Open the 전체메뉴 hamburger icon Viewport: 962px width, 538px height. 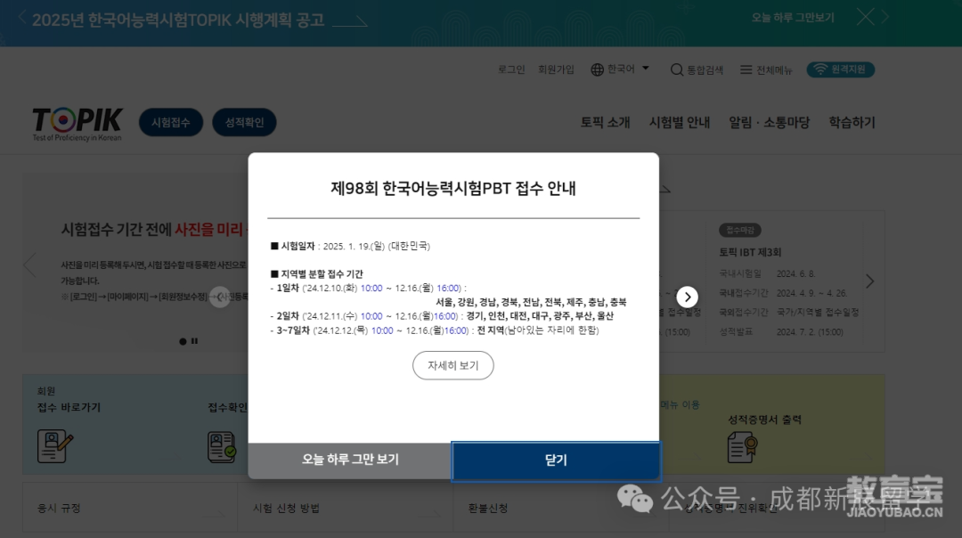tap(746, 69)
